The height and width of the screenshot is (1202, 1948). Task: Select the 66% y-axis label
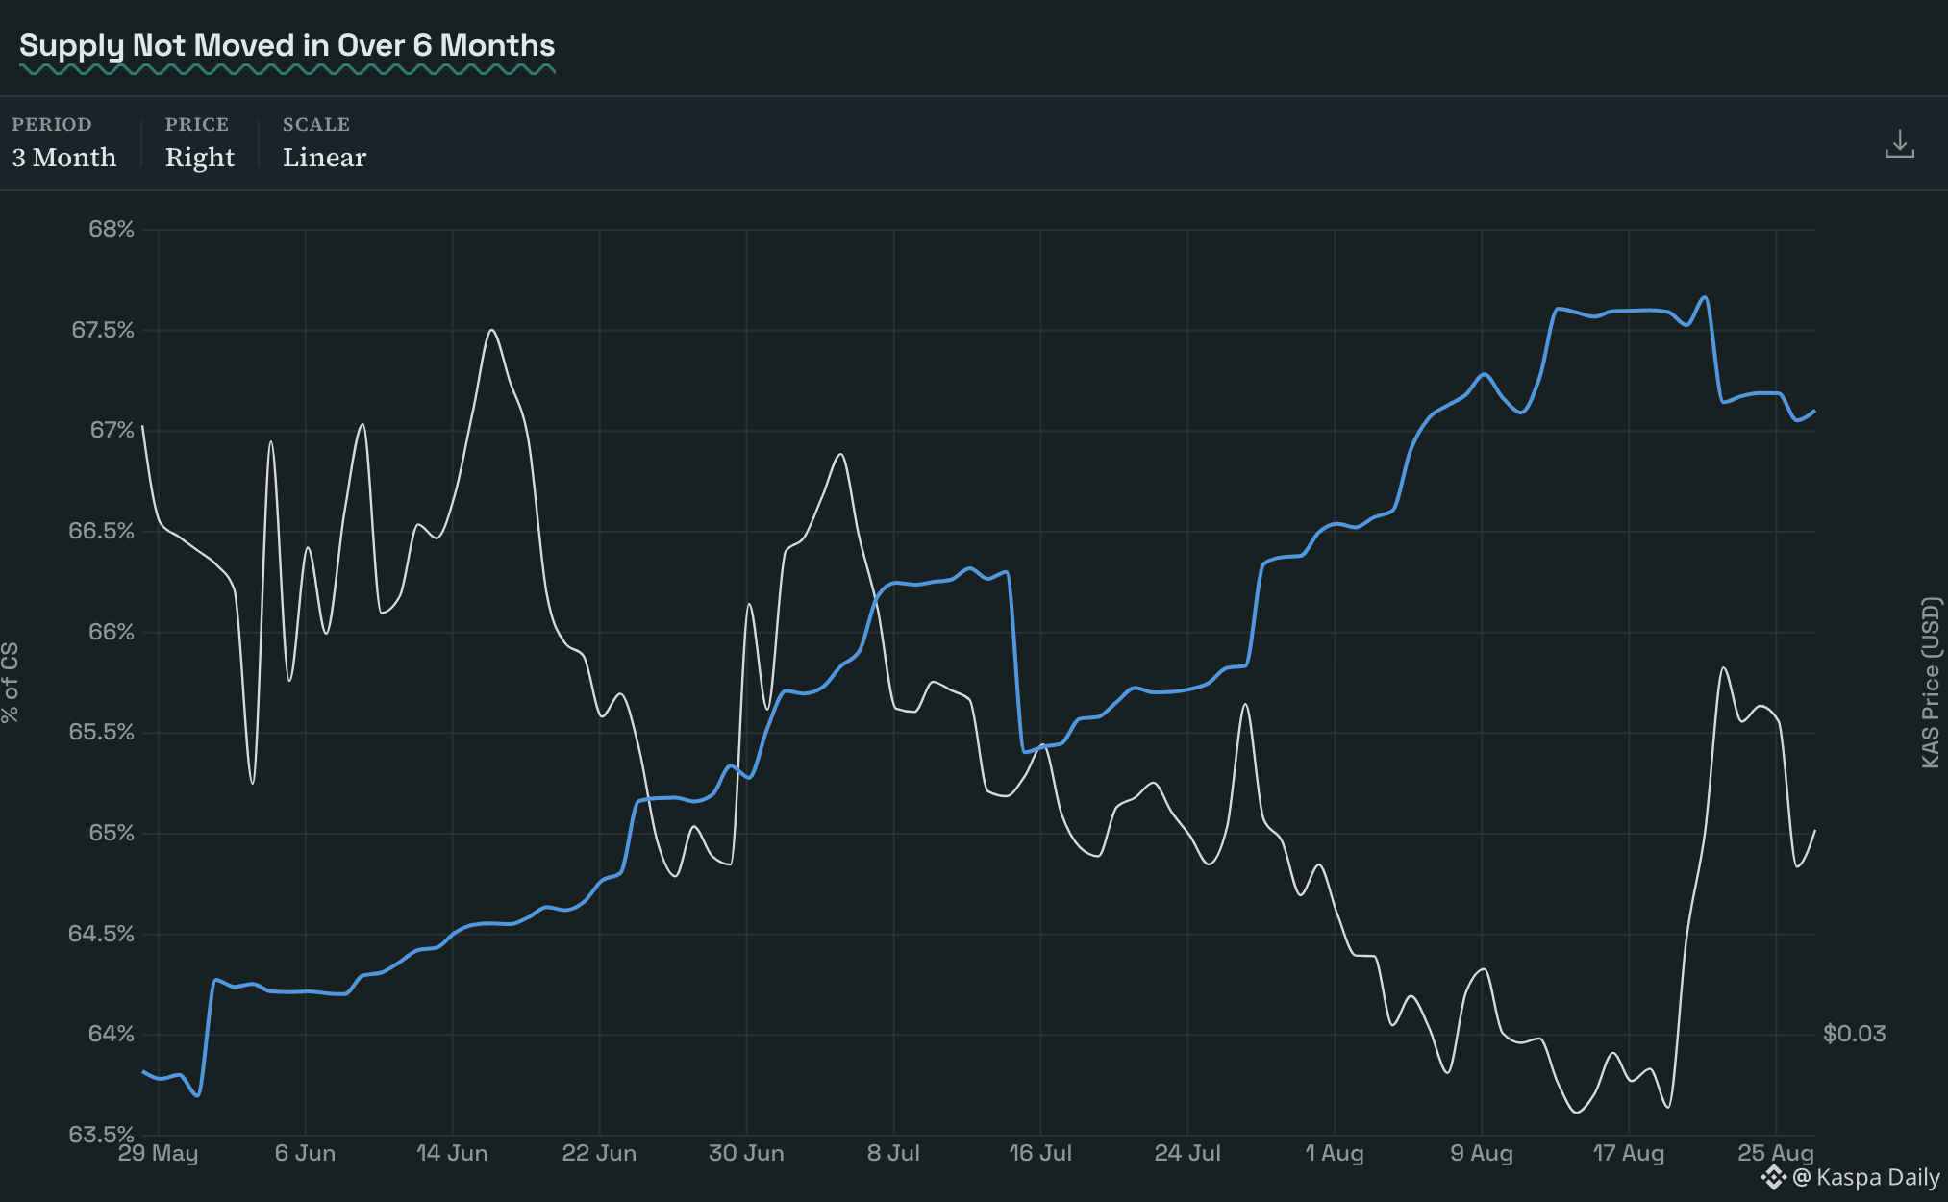click(112, 632)
